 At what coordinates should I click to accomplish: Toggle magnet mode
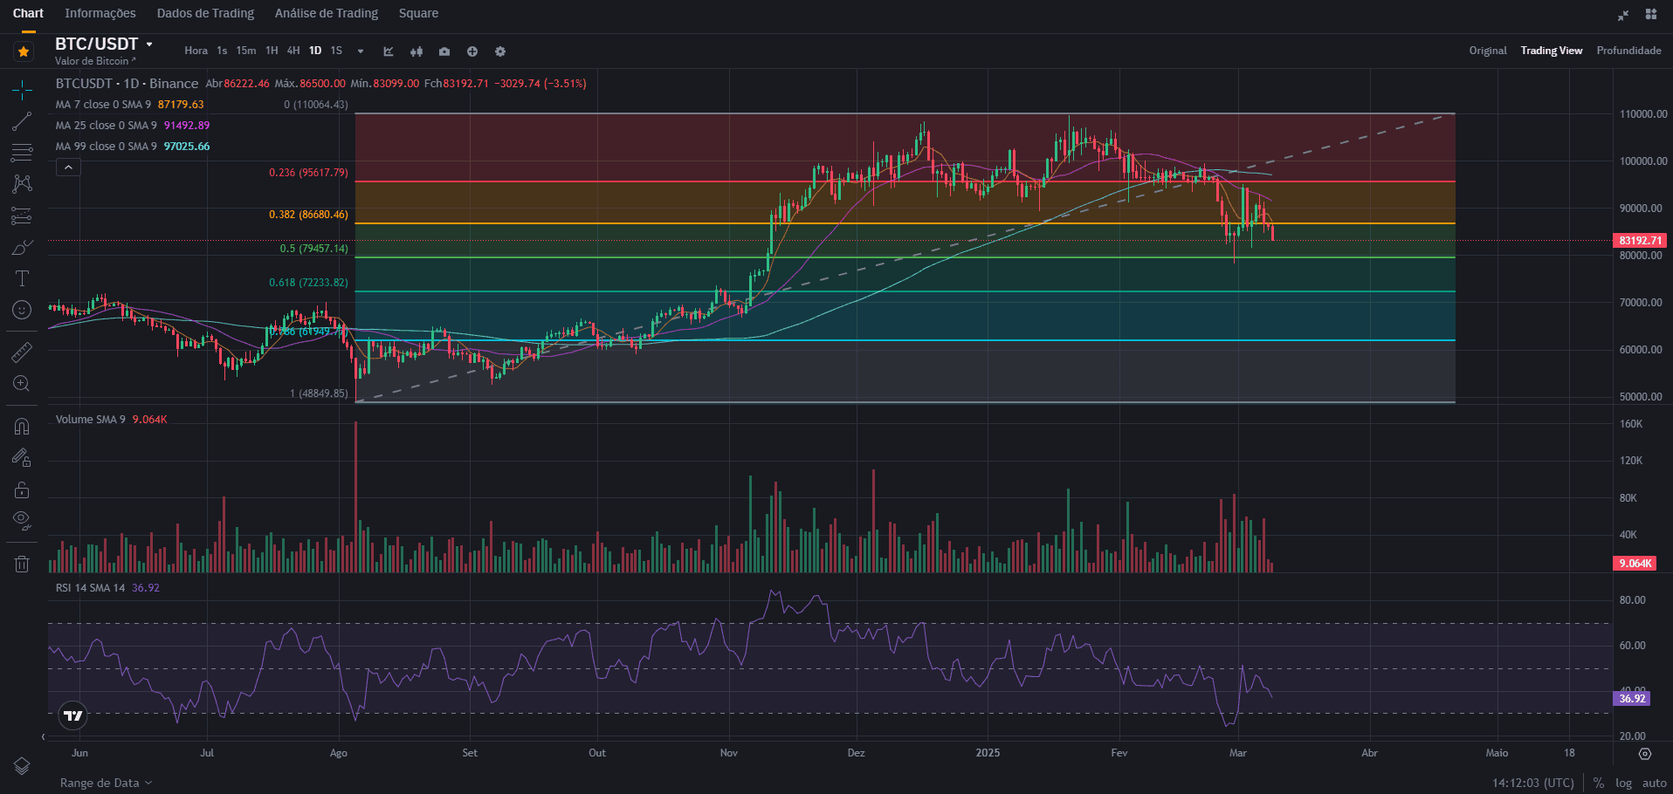23,427
